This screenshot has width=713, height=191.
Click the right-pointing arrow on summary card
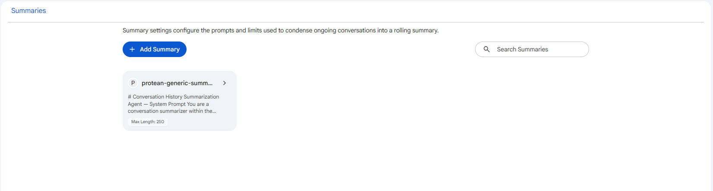[225, 83]
